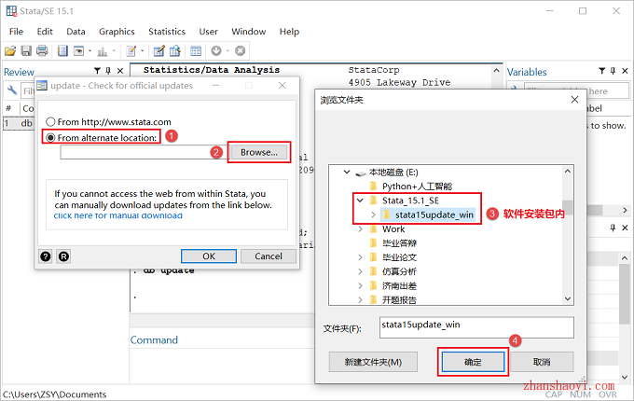
Task: Open the User menu
Action: coord(208,32)
